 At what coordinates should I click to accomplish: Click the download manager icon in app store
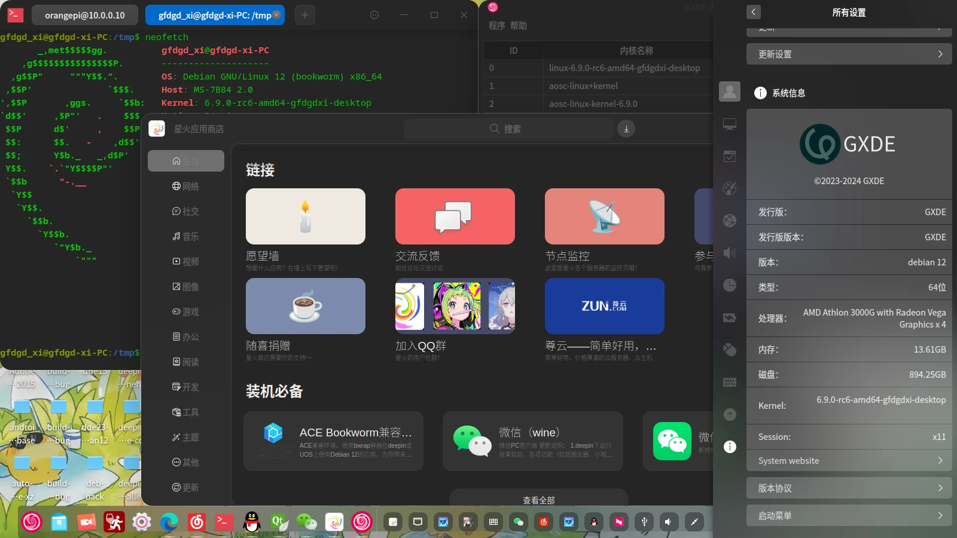626,129
